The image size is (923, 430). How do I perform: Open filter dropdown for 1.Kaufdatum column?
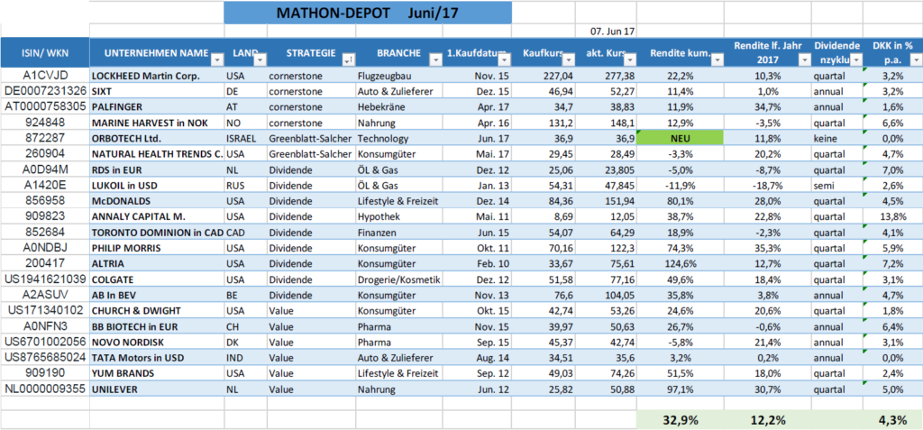point(505,59)
